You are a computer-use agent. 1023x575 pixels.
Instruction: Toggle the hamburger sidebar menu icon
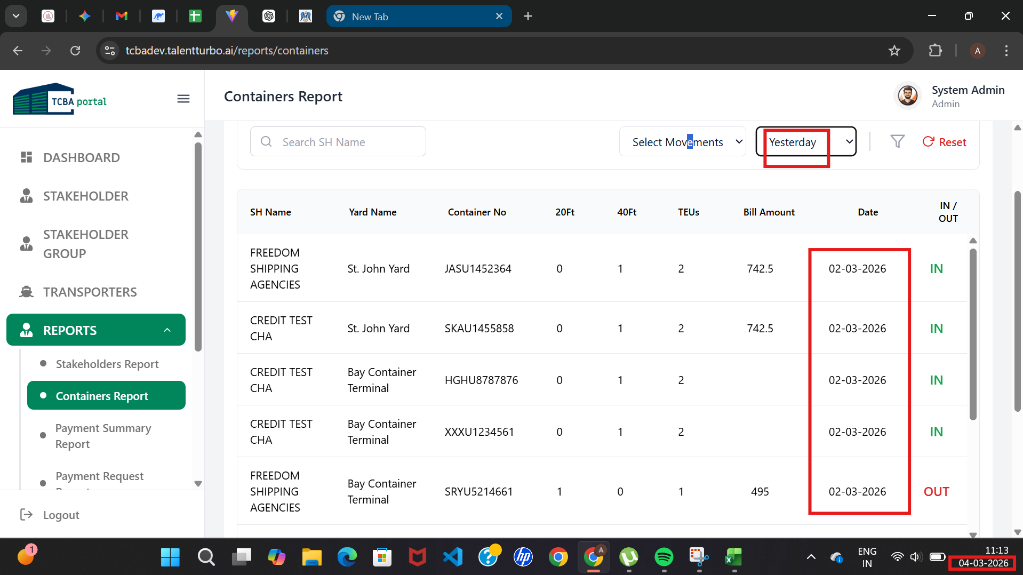[183, 99]
